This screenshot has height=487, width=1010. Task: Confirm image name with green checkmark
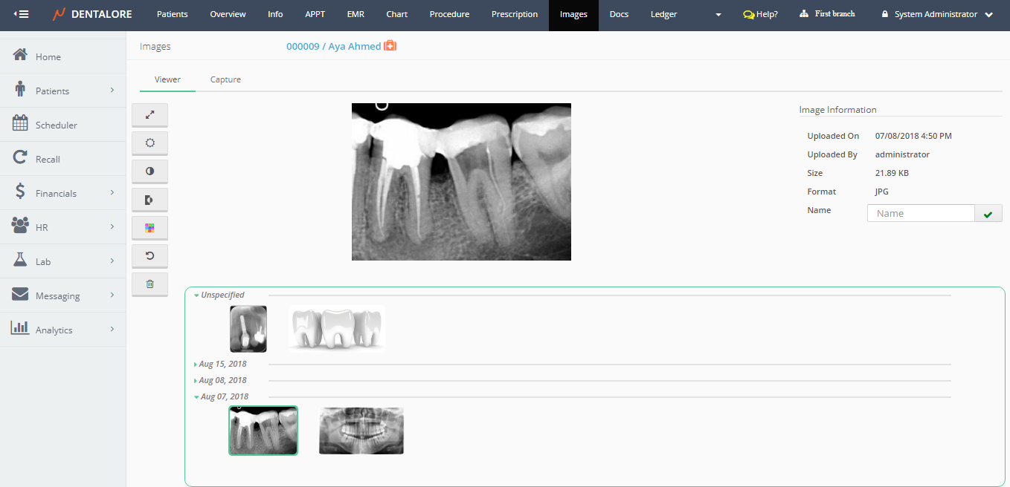[x=988, y=214]
